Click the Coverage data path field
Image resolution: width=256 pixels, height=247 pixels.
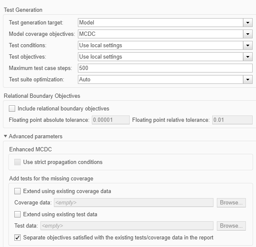point(133,203)
